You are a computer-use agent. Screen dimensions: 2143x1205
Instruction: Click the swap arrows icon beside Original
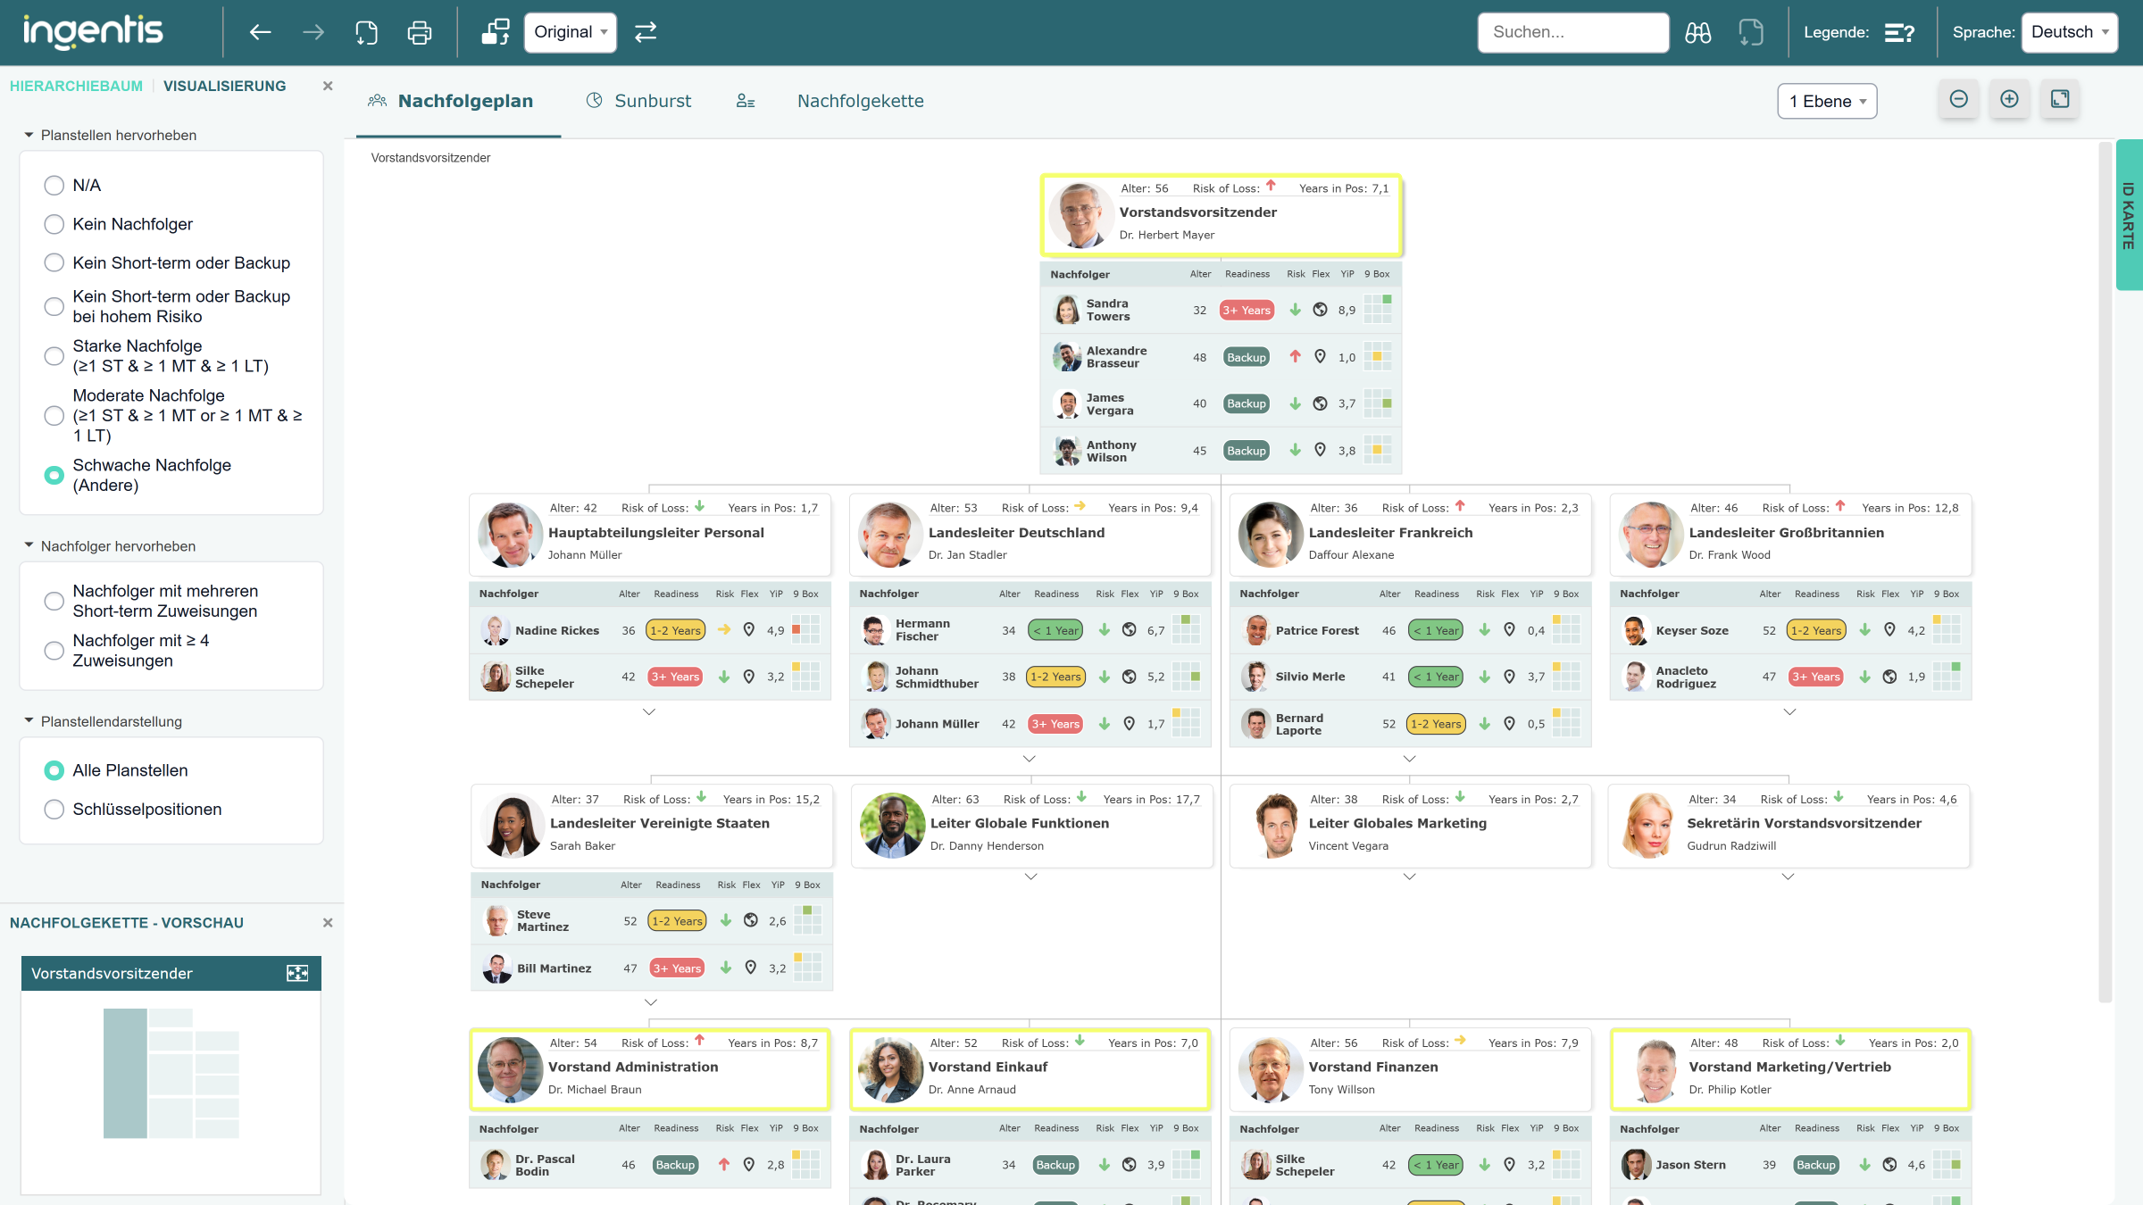point(646,32)
